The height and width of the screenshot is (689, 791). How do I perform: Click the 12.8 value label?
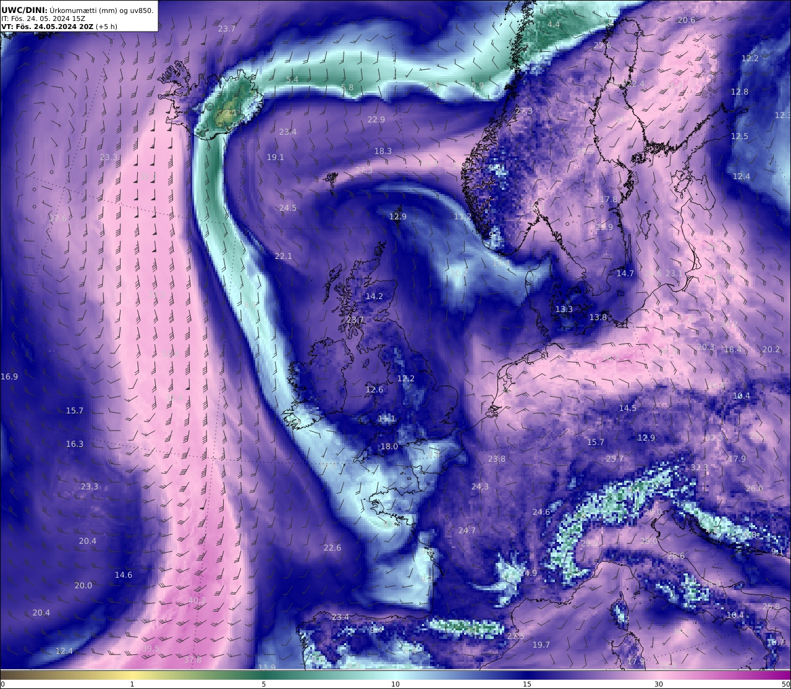pos(740,91)
